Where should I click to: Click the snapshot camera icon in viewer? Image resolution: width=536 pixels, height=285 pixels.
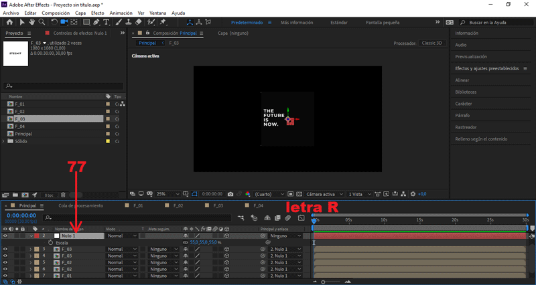click(x=230, y=194)
